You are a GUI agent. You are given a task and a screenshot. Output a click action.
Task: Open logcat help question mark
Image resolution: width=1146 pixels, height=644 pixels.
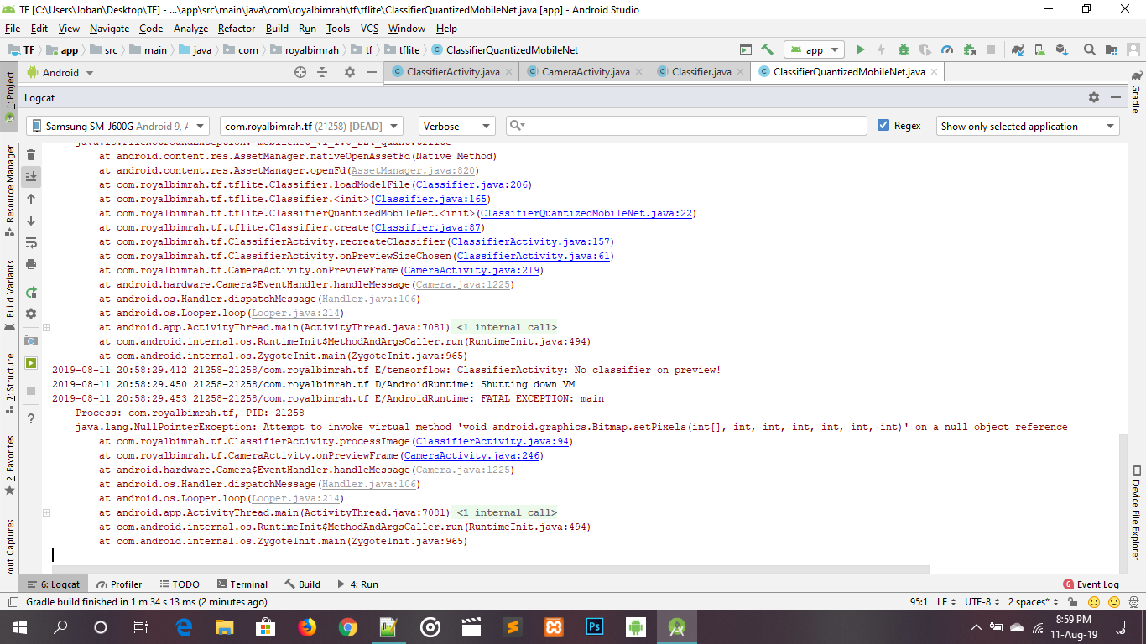pos(31,418)
